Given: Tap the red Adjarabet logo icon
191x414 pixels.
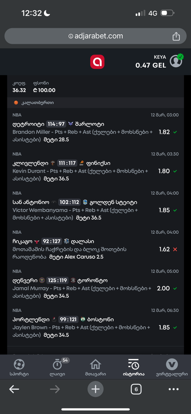Looking at the screenshot, I should [x=97, y=62].
